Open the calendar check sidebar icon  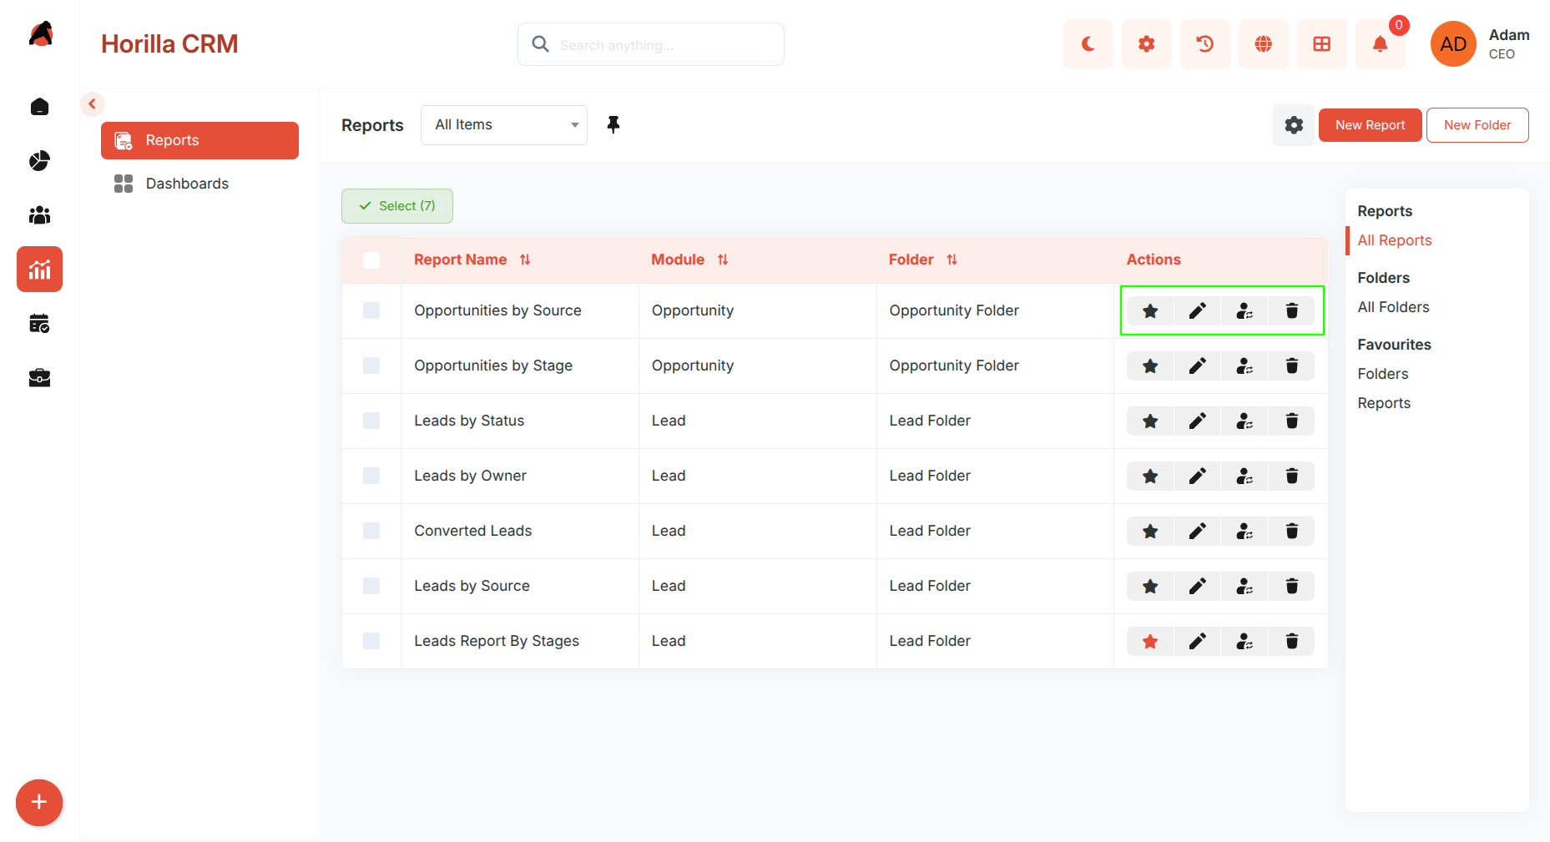39,324
